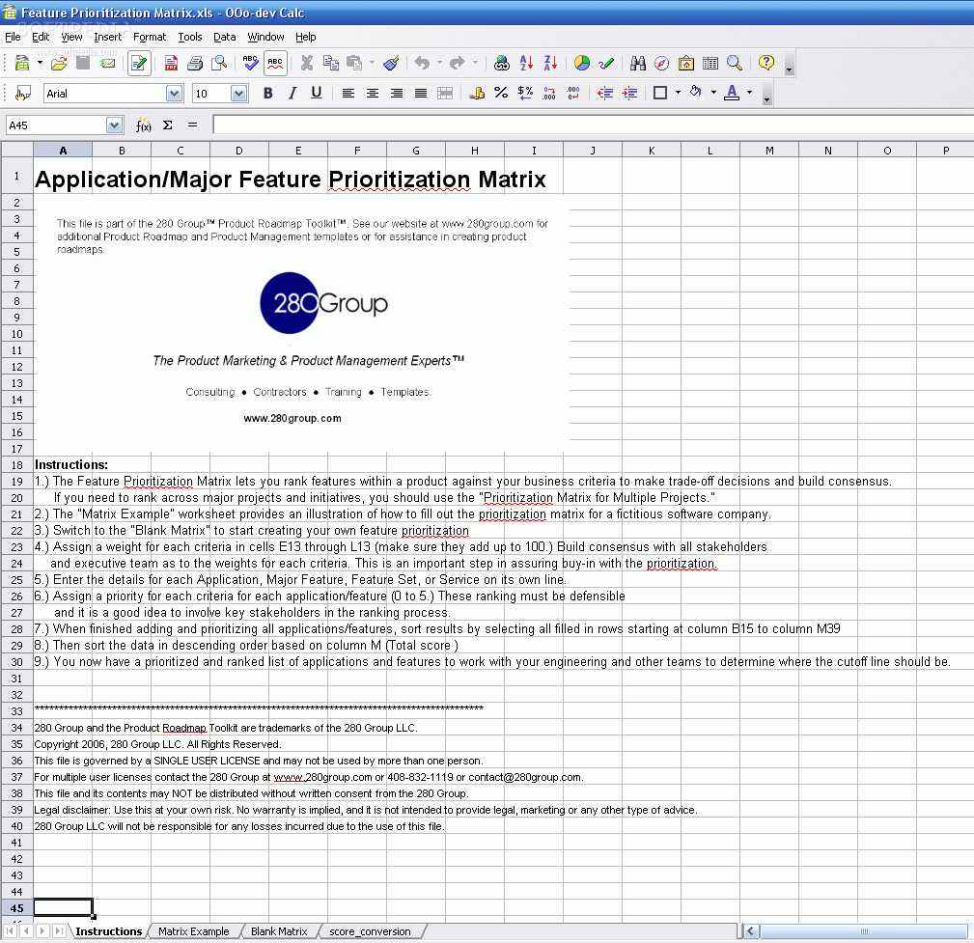Click the formula input line
974x943 pixels.
click(594, 125)
